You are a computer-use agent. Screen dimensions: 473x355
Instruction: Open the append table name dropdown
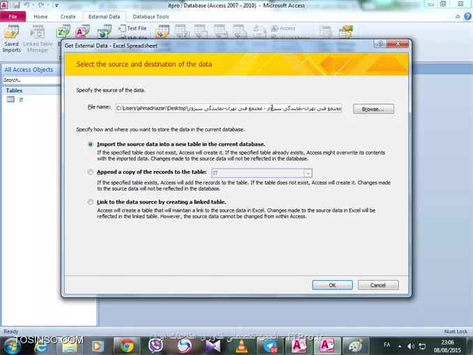tap(308, 172)
